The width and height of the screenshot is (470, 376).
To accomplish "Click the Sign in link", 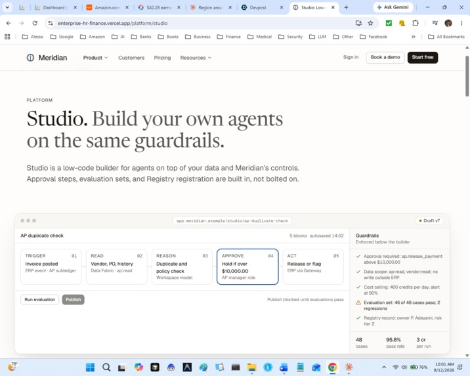I will (351, 57).
